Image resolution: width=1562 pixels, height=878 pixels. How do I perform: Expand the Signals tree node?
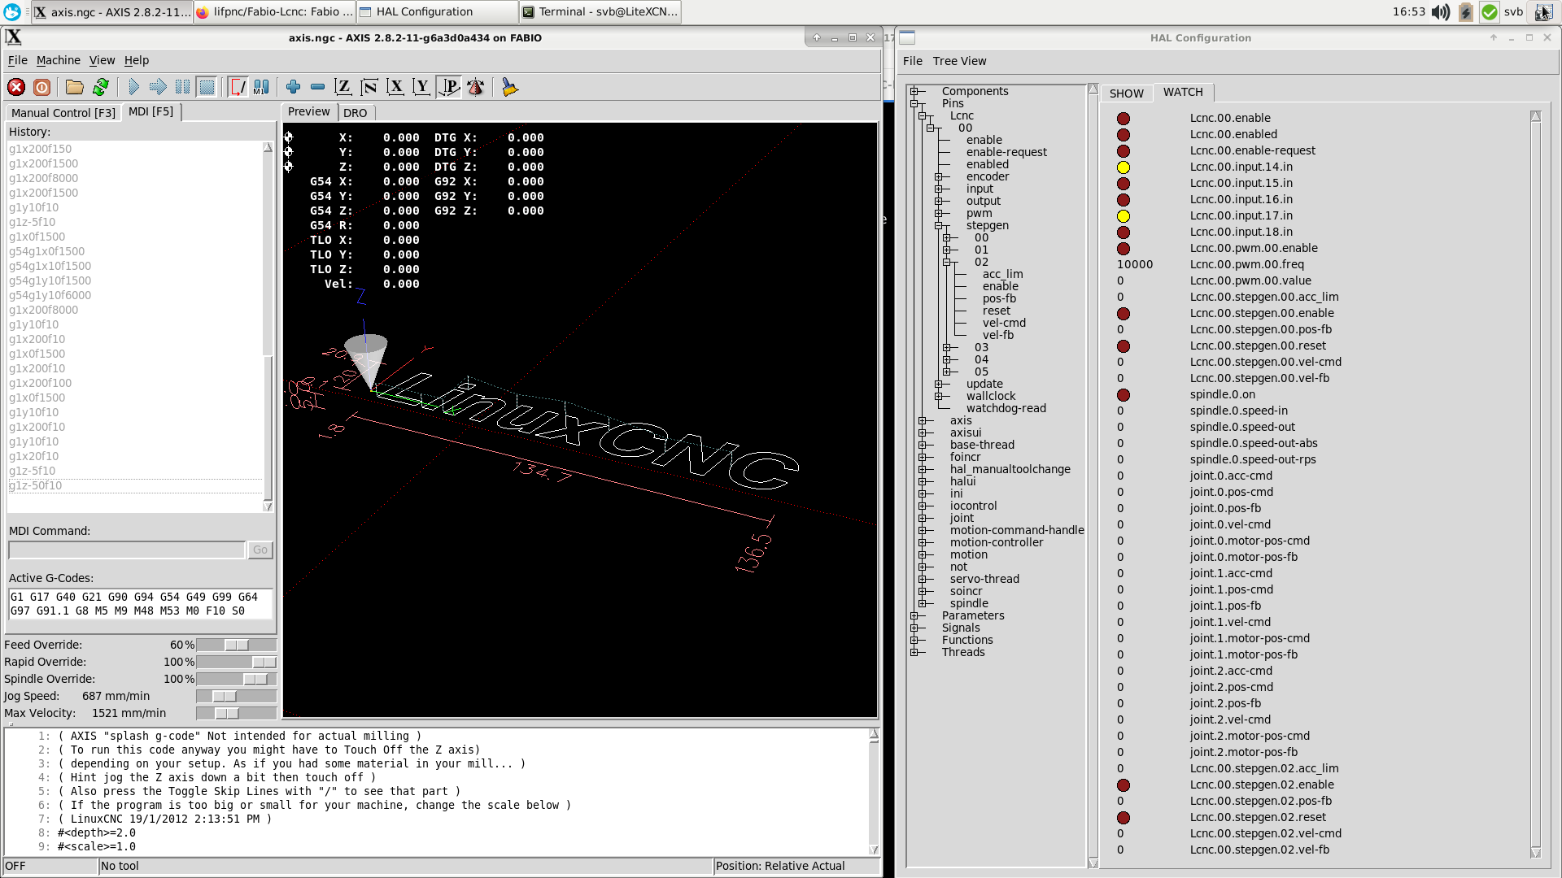[x=914, y=628]
